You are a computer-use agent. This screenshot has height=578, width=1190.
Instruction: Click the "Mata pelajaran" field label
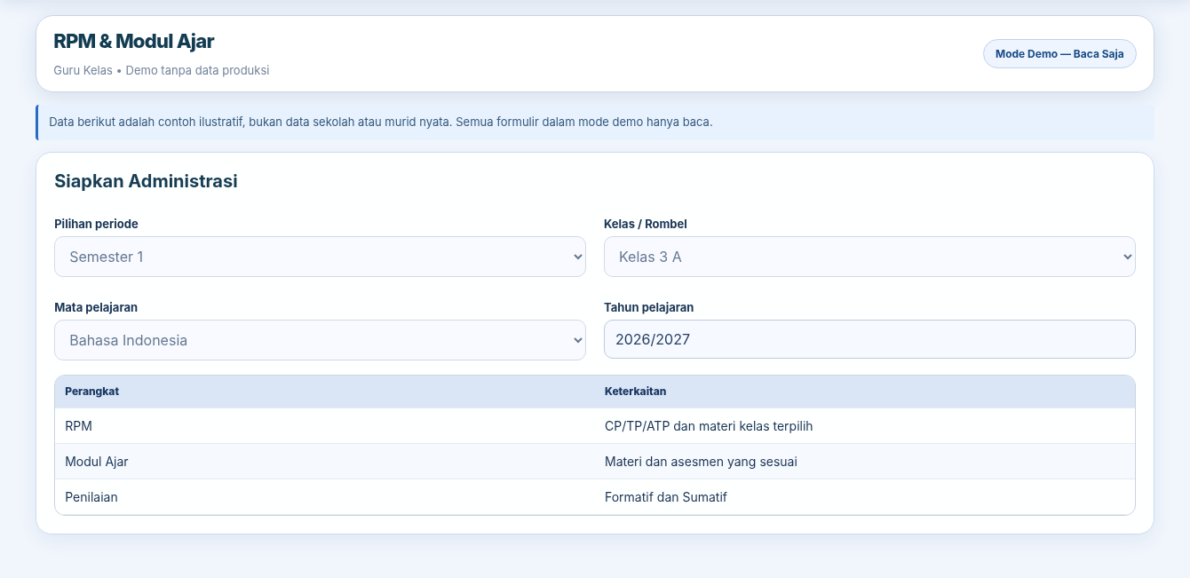point(96,307)
